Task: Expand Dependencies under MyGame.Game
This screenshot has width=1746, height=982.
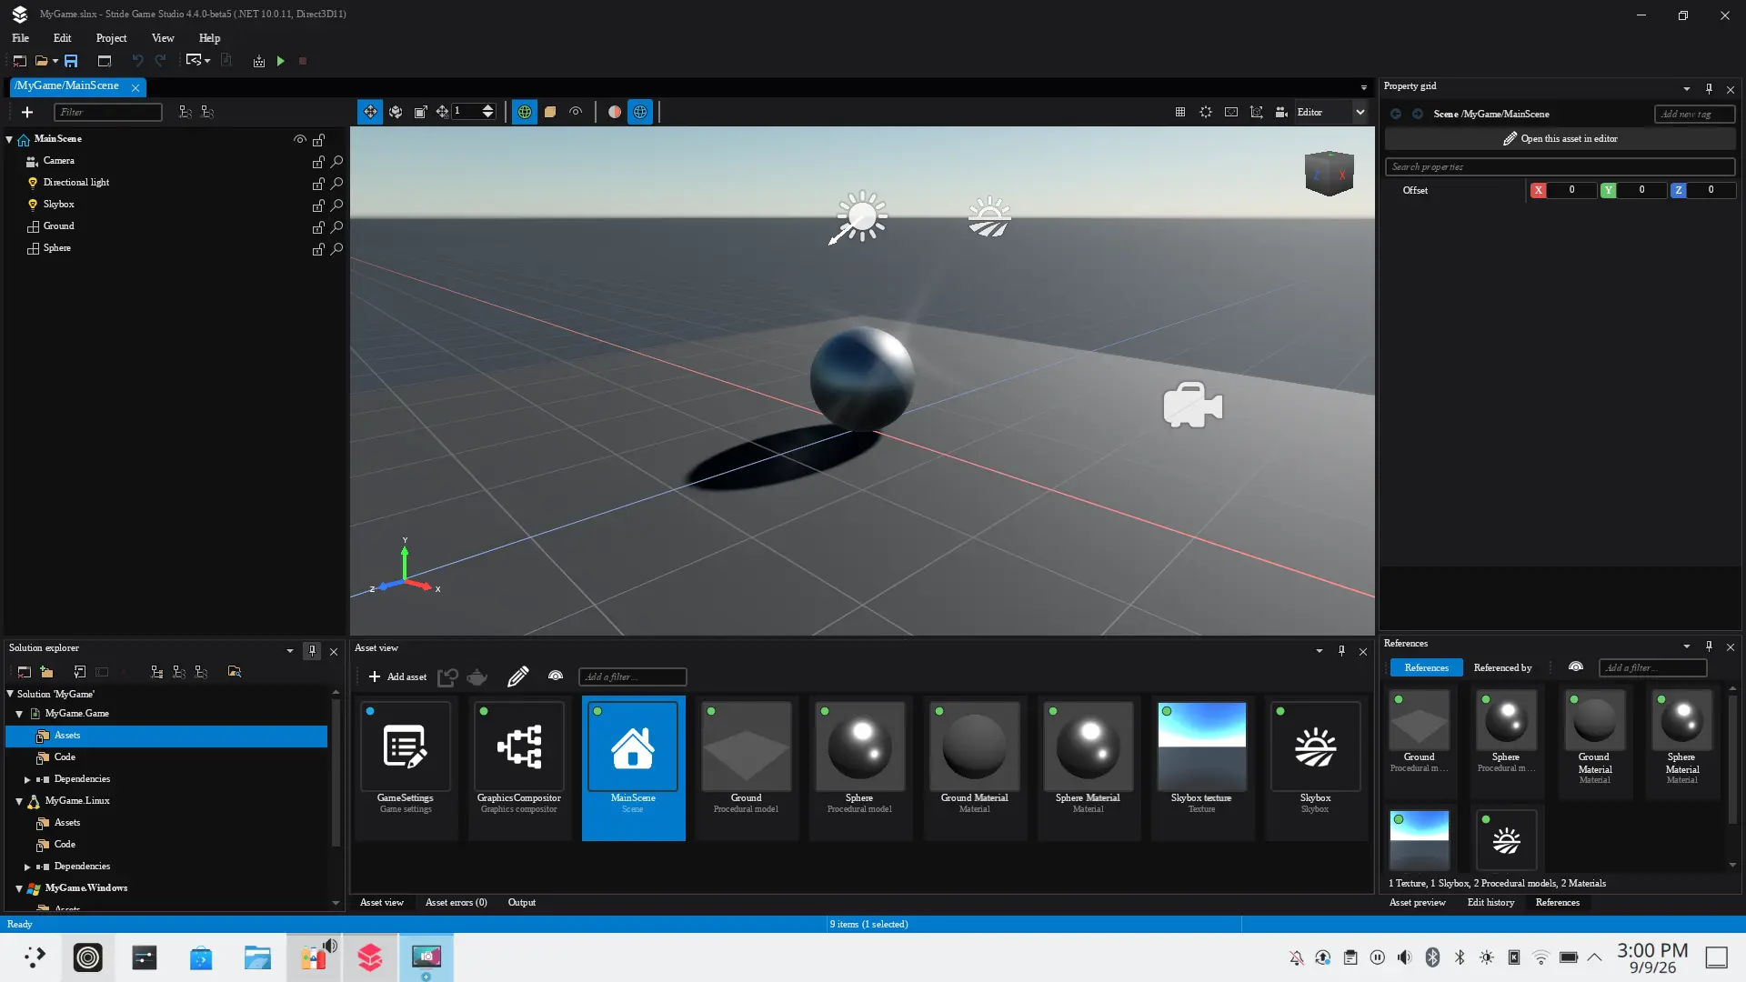Action: coord(27,779)
